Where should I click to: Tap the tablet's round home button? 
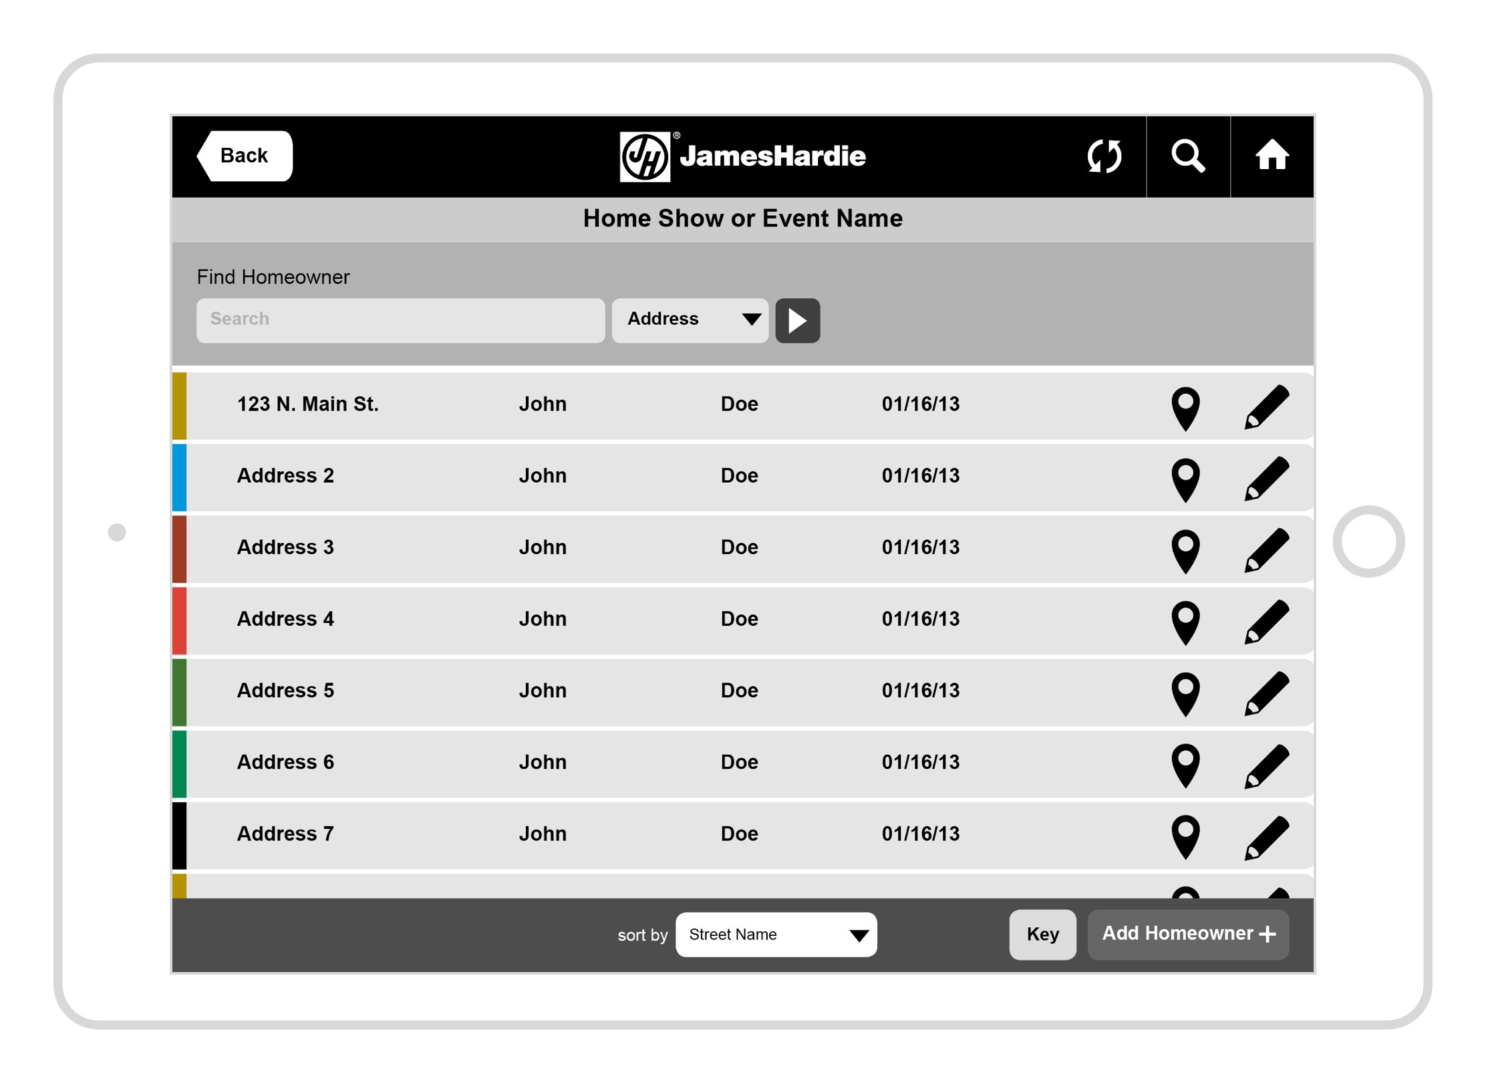pos(1368,541)
